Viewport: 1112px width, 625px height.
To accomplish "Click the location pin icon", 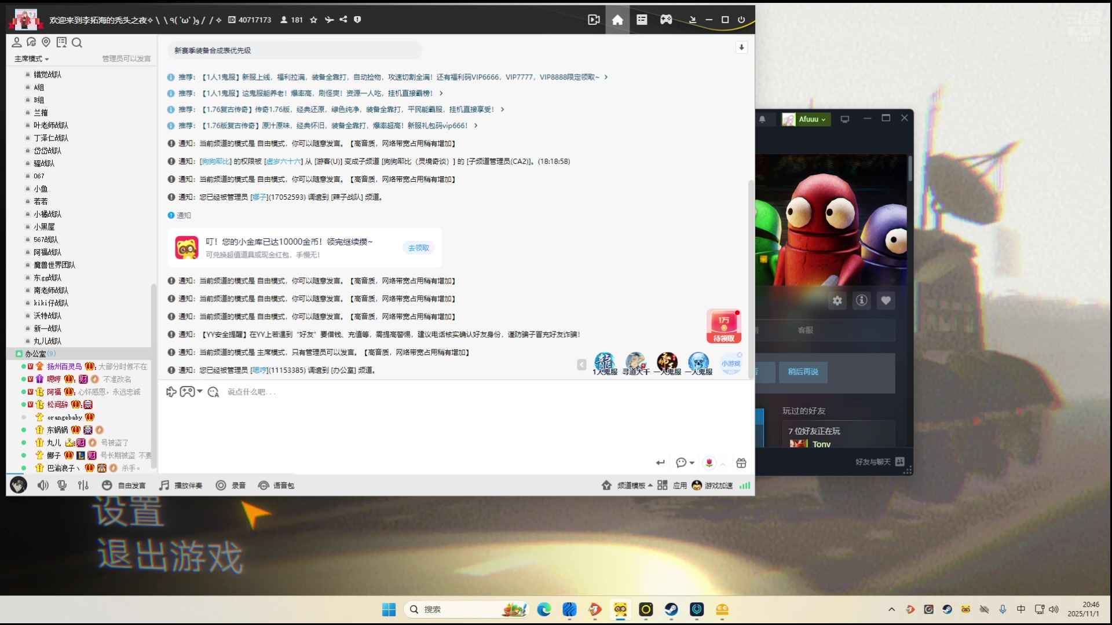I will [x=46, y=42].
